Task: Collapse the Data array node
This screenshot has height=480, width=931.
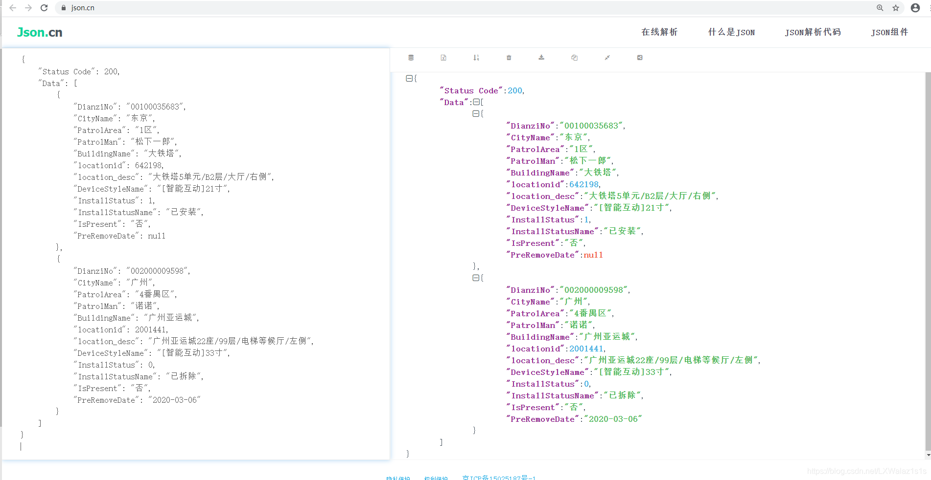Action: pos(476,102)
